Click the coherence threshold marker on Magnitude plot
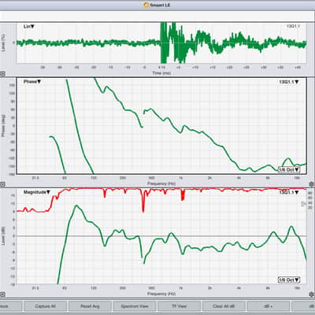Screen dimensions: 315x315 tap(304, 204)
